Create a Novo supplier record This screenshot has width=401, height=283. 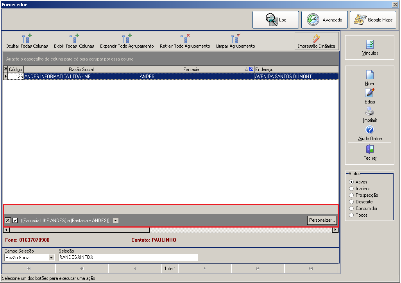coord(370,78)
